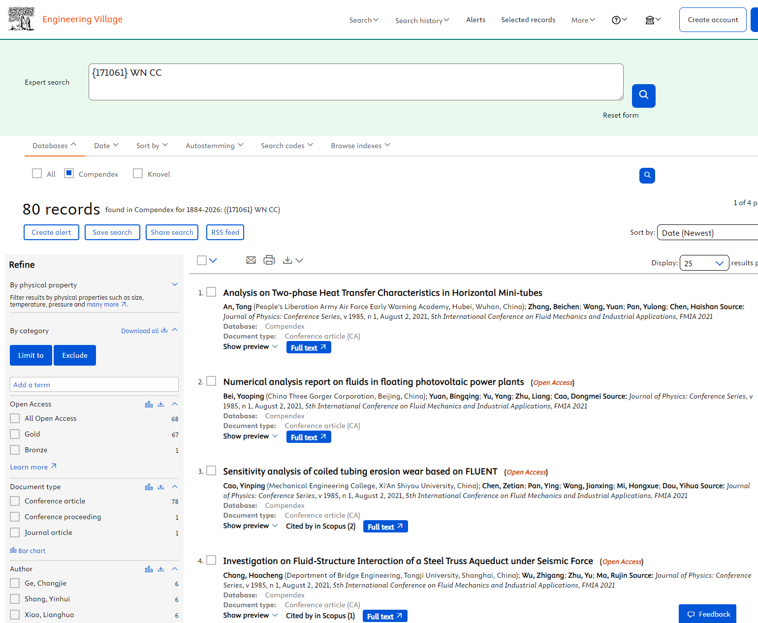The image size is (758, 623).
Task: Tick the Knovel database checkbox
Action: pyautogui.click(x=138, y=173)
